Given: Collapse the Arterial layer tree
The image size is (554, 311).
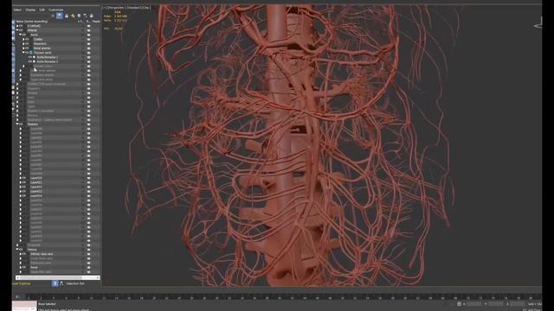Looking at the screenshot, I should tap(17, 30).
